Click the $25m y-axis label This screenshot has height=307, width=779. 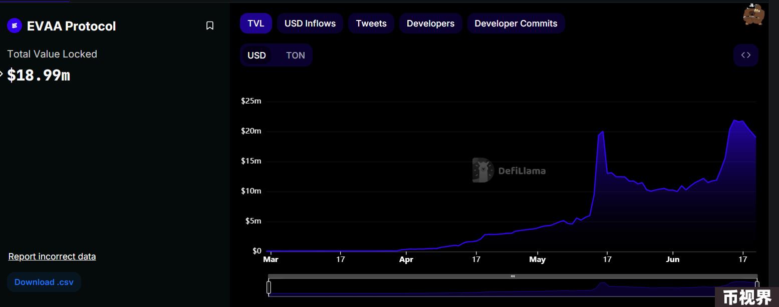point(251,101)
